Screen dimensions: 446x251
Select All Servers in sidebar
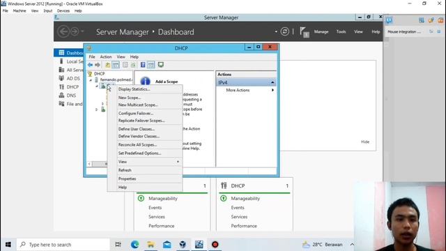click(70, 70)
